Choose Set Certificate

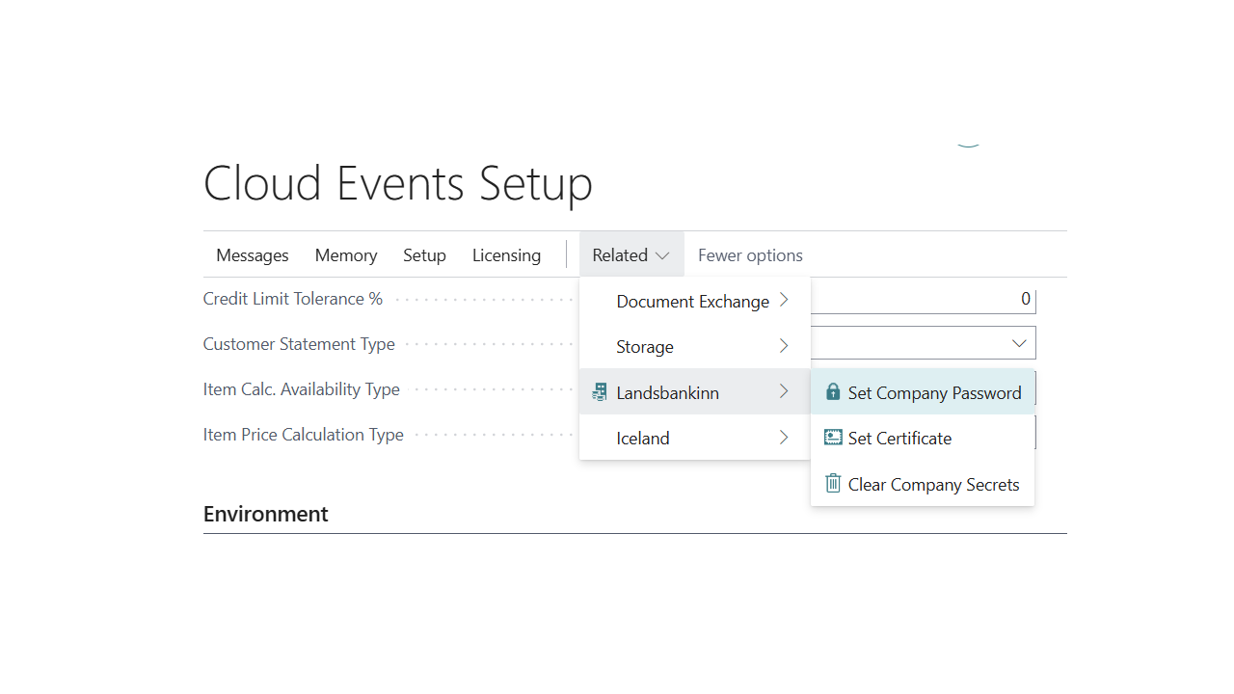coord(923,438)
